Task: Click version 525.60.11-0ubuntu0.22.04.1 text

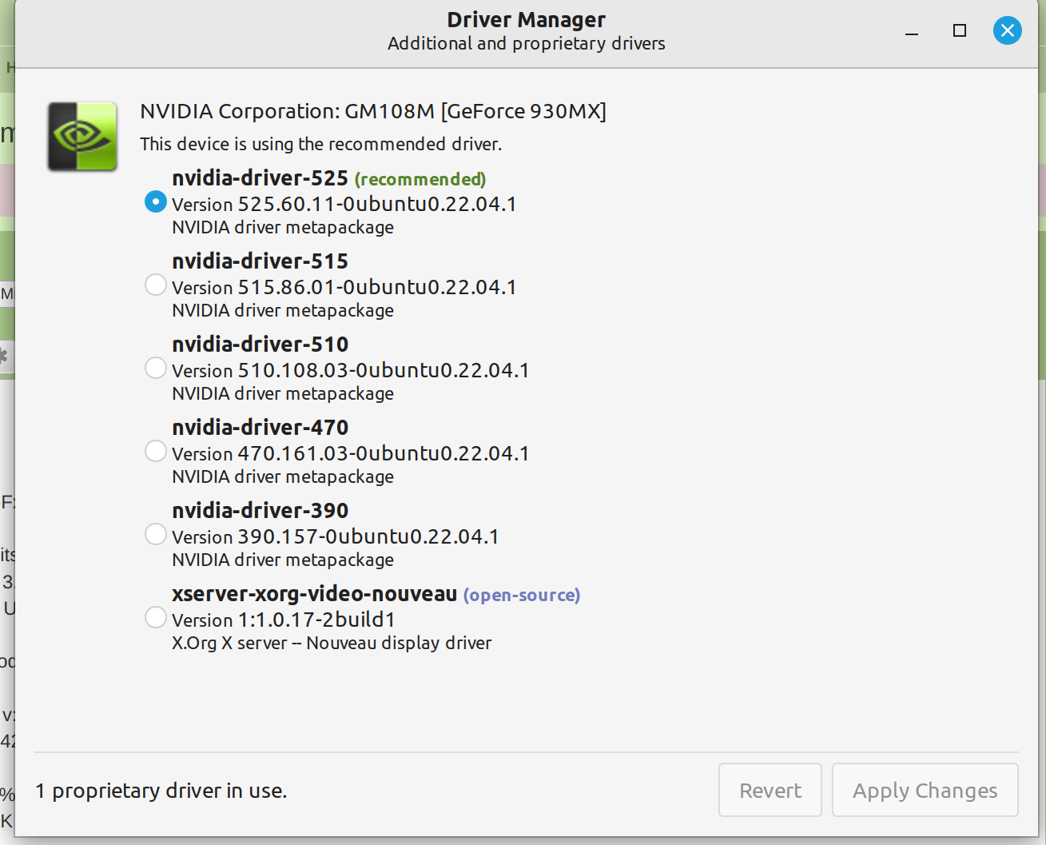Action: [344, 204]
